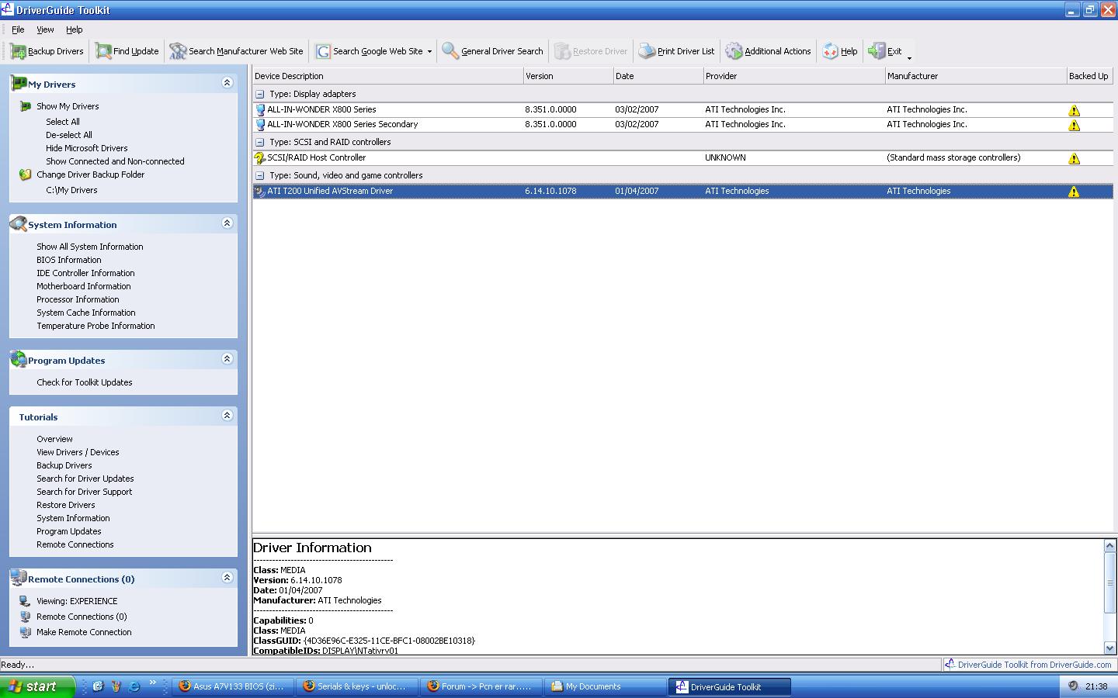Click the Print Driver List printer icon
Image resolution: width=1118 pixels, height=698 pixels.
(x=647, y=51)
